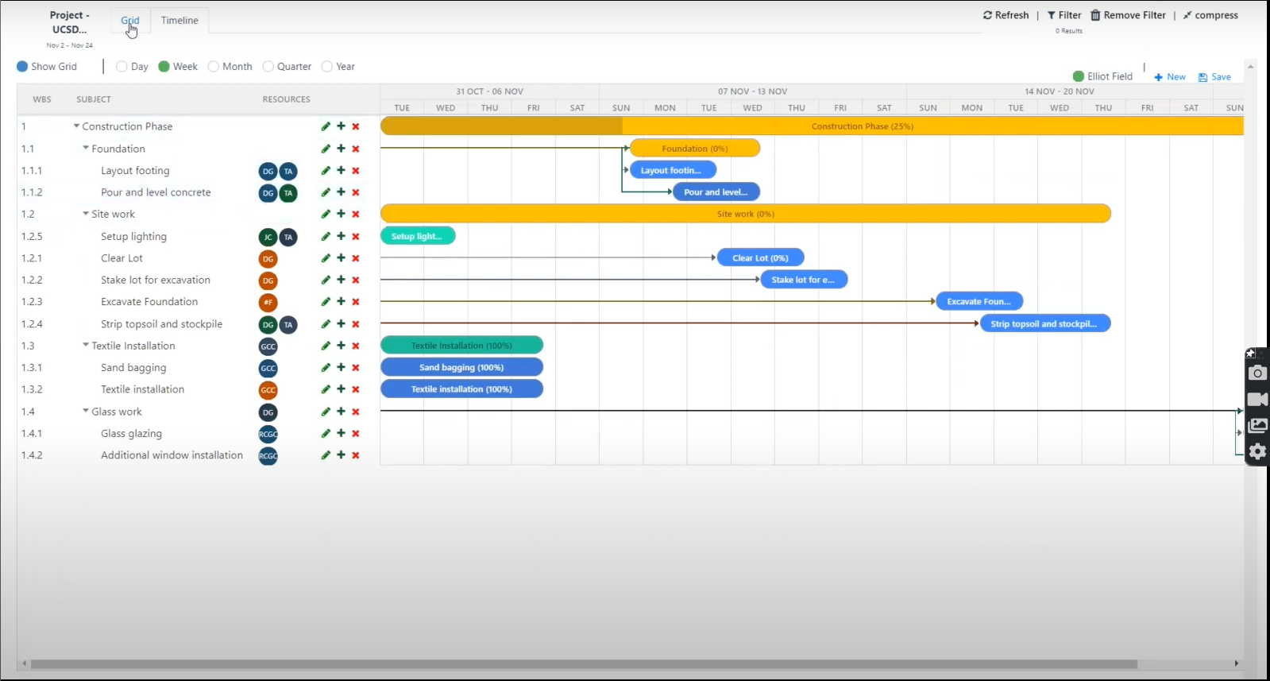Click the compress button

1210,15
